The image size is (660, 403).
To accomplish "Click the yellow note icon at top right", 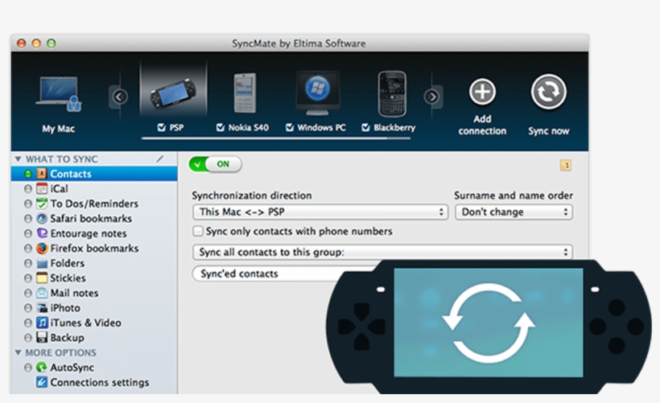I will (x=566, y=166).
